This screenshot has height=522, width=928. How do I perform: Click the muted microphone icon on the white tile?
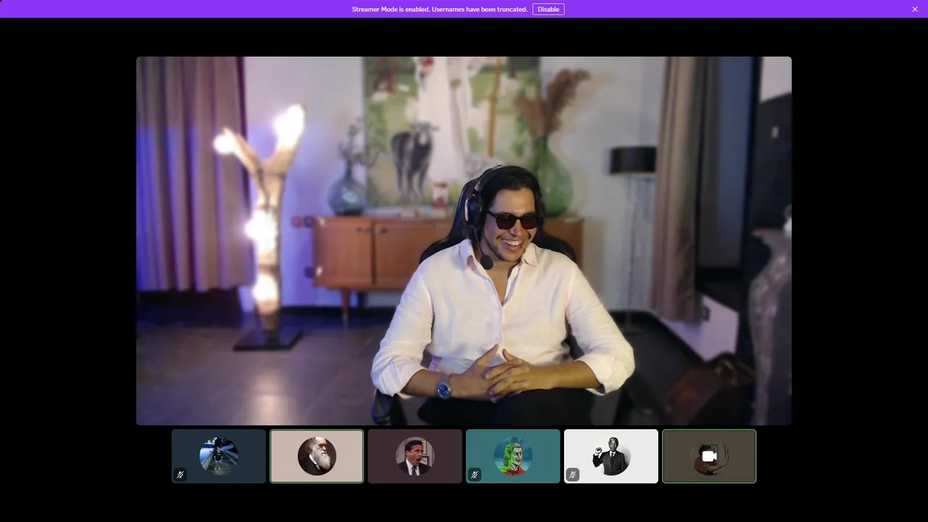click(572, 475)
